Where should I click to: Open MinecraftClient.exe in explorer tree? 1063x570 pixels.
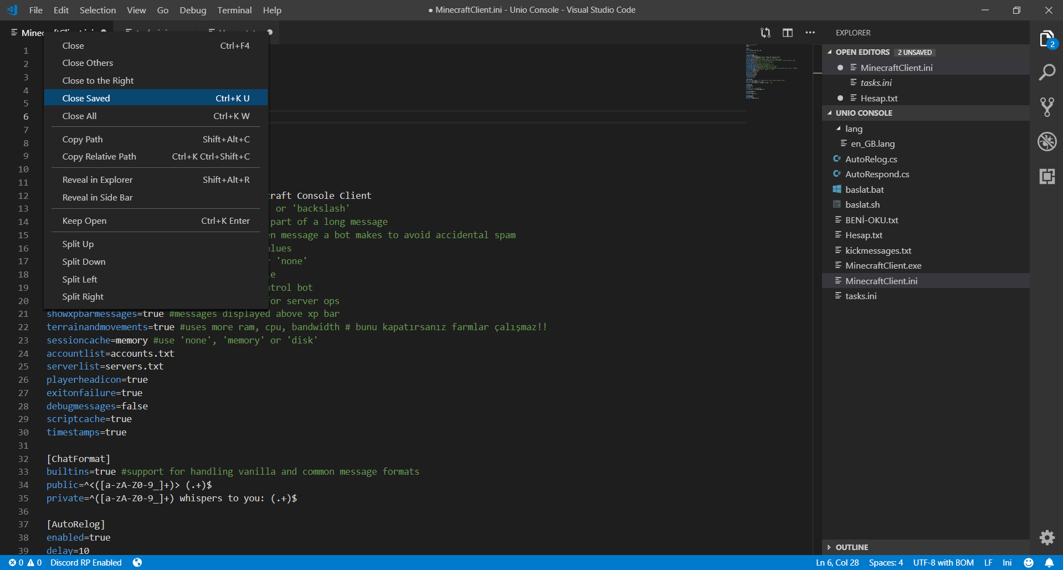(926, 265)
